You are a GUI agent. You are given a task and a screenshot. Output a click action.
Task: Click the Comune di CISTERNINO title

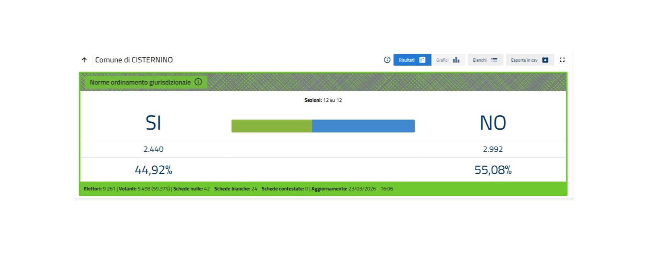tap(134, 60)
